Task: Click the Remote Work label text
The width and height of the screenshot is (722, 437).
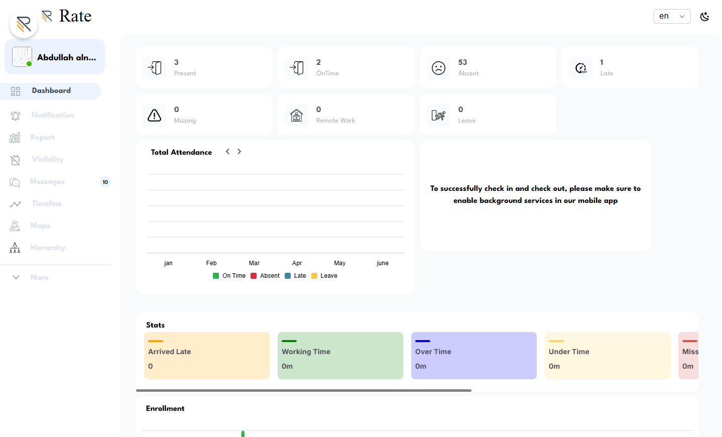Action: [x=335, y=121]
